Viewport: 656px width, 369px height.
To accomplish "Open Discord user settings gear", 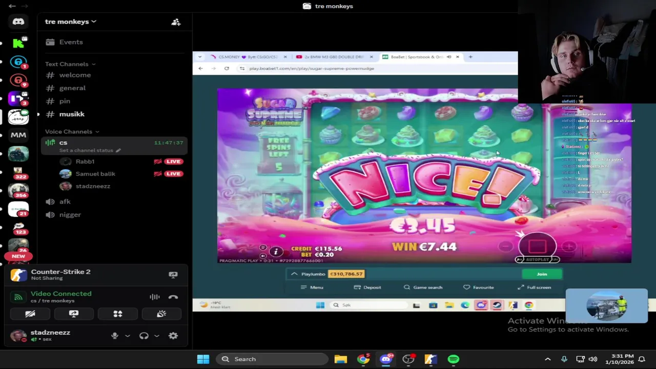I will point(173,336).
